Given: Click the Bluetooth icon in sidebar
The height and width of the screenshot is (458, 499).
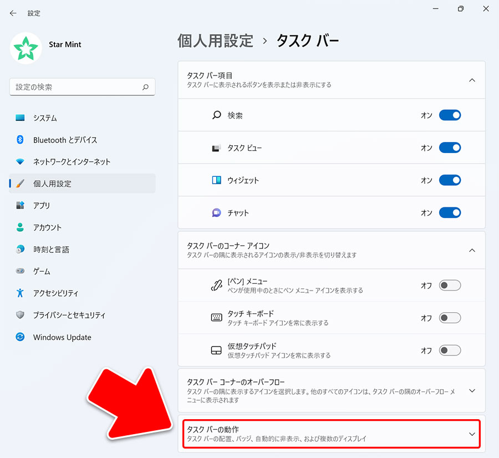Looking at the screenshot, I should (x=20, y=140).
